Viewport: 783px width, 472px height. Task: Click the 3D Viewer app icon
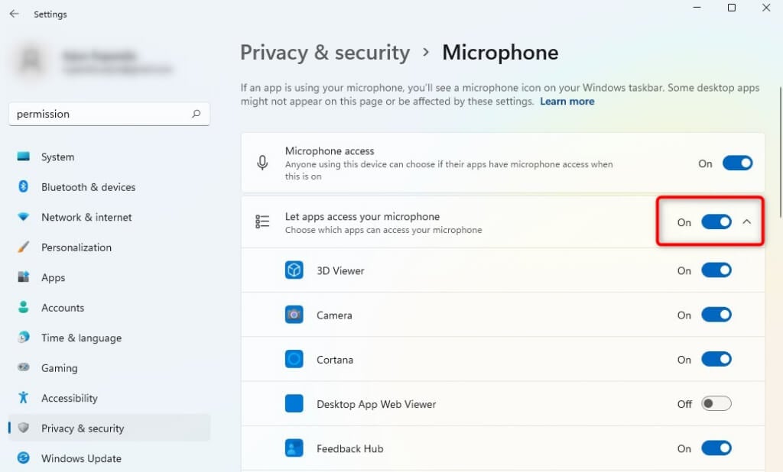(294, 270)
